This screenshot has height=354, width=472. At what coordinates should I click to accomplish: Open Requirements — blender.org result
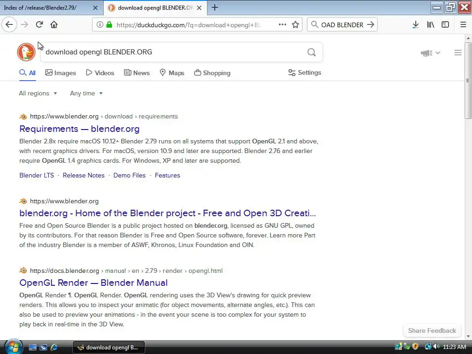79,129
